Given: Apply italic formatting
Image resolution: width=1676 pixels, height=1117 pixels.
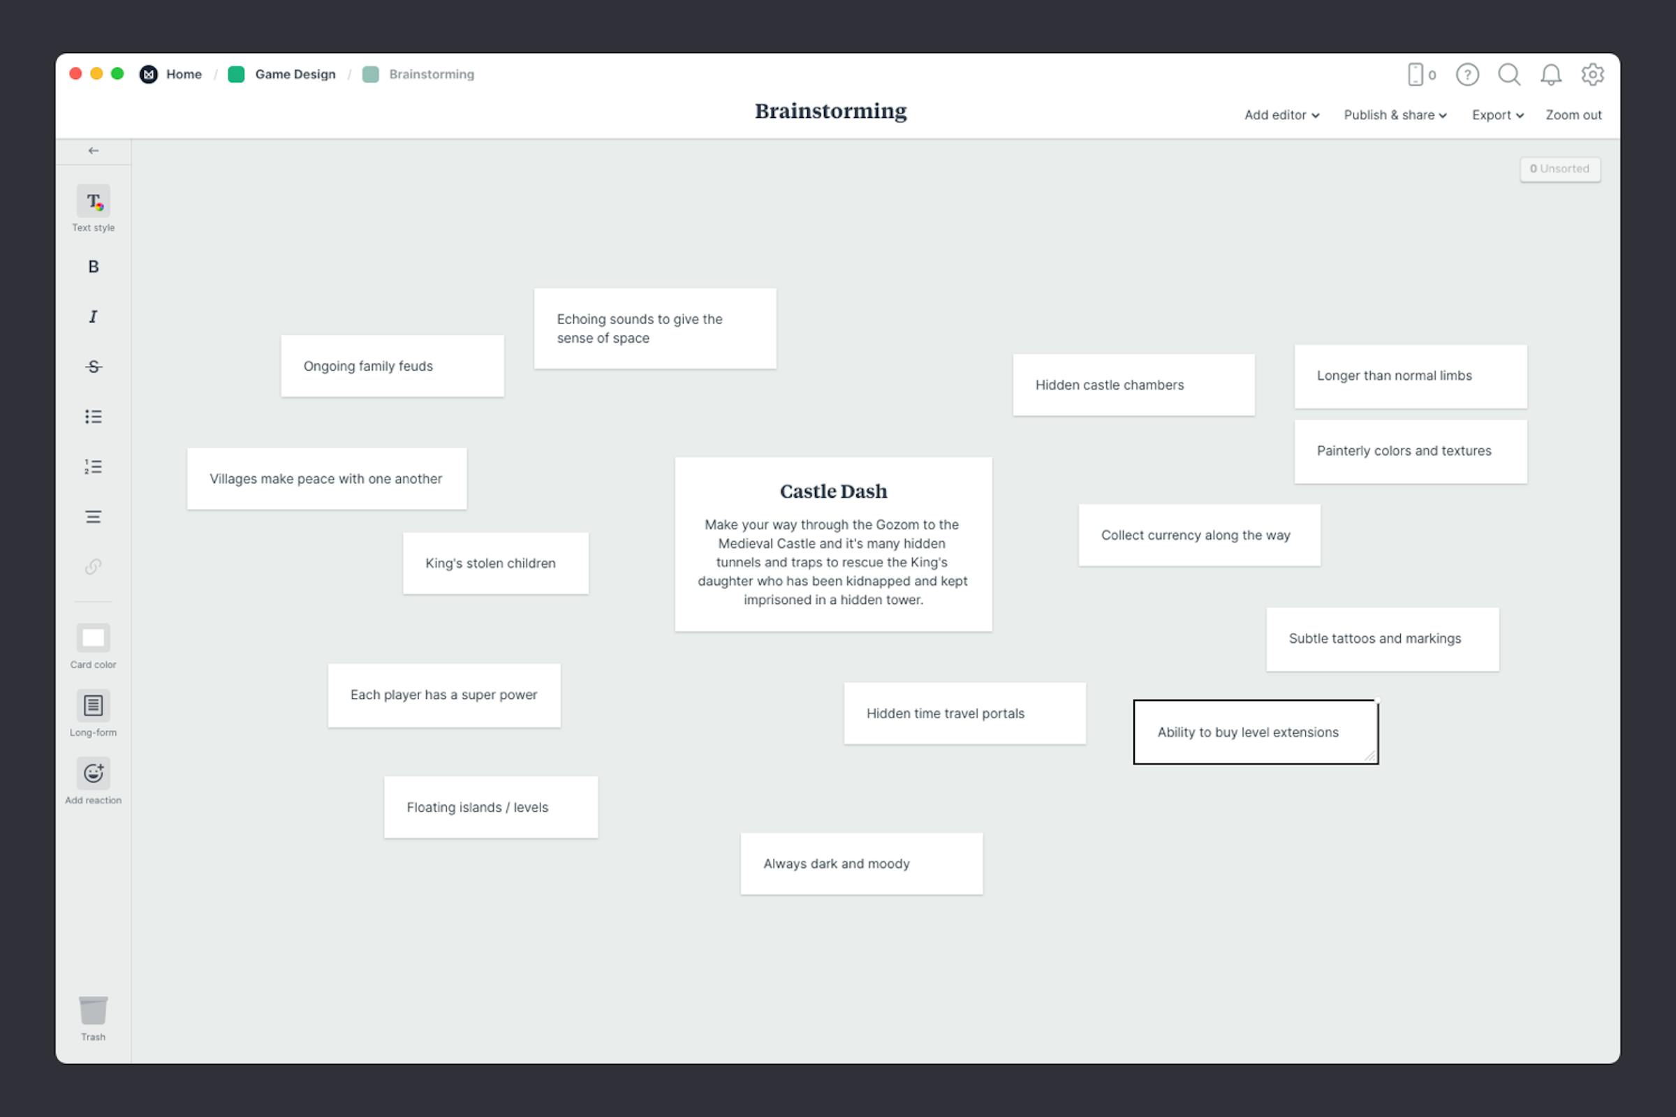Looking at the screenshot, I should coord(93,316).
